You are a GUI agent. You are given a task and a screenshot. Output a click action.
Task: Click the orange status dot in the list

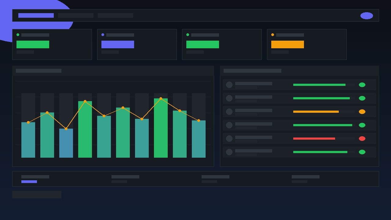[362, 112]
